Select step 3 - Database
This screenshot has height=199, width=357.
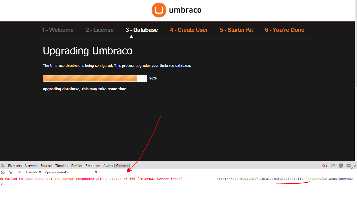pyautogui.click(x=142, y=30)
